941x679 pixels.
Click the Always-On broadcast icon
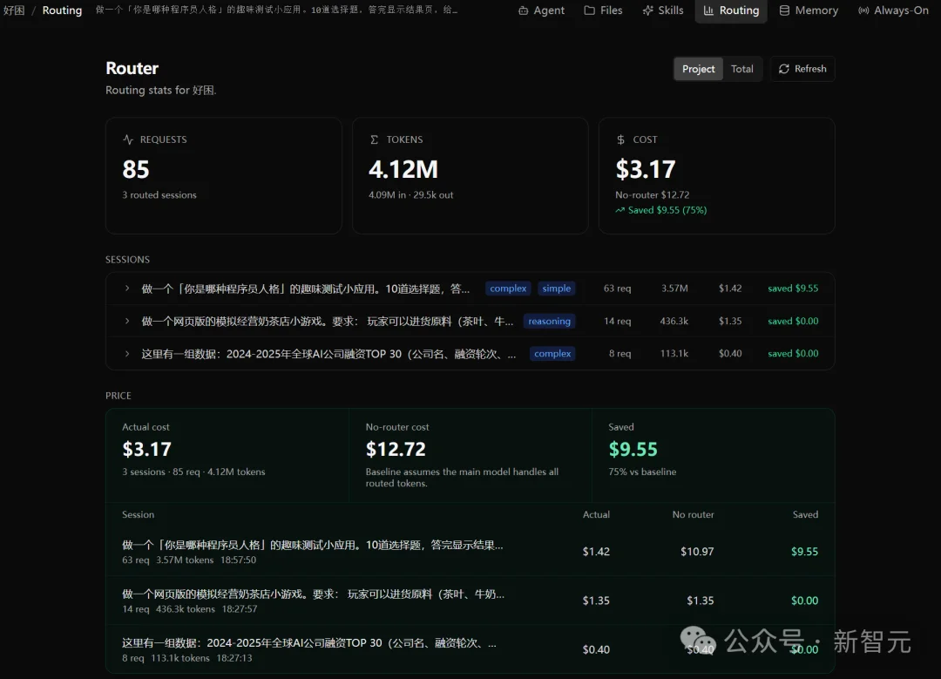click(863, 10)
